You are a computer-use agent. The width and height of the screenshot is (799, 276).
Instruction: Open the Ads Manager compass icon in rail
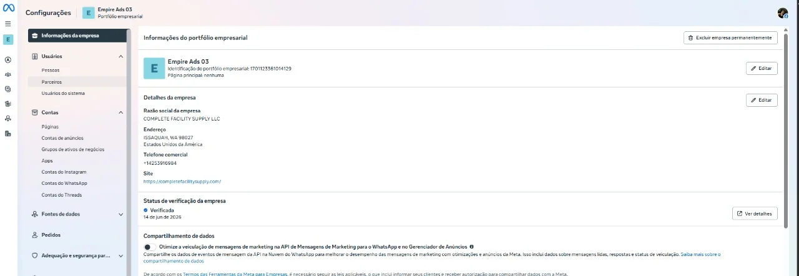pyautogui.click(x=8, y=61)
